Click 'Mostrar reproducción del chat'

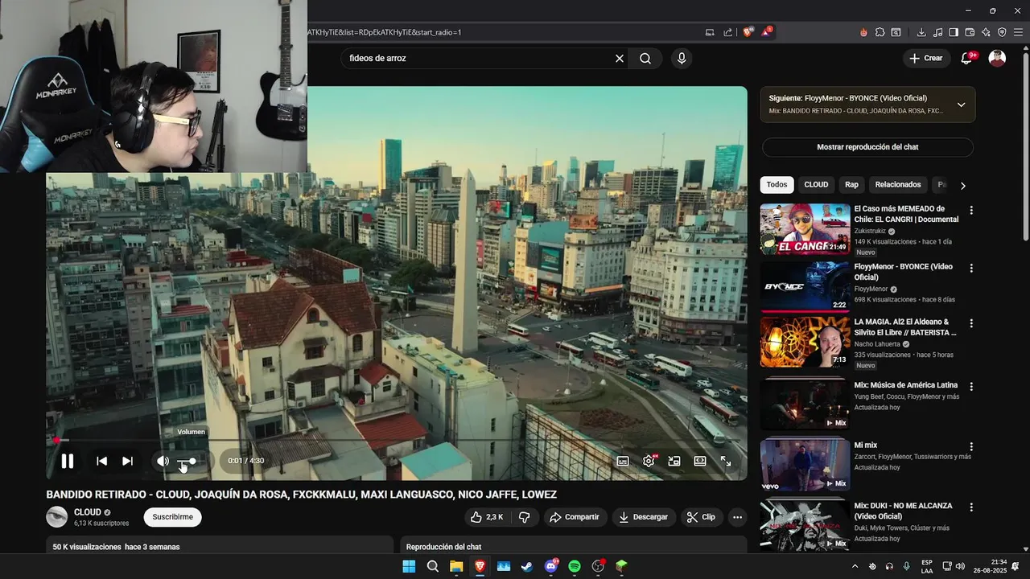[867, 147]
